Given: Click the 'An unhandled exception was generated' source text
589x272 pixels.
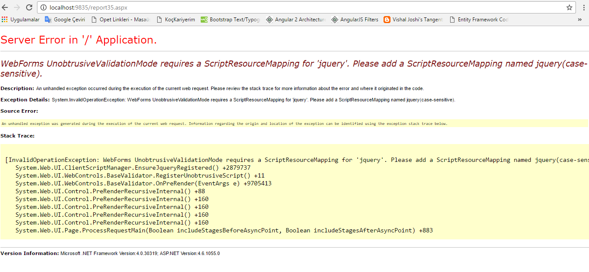Looking at the screenshot, I should pos(224,124).
